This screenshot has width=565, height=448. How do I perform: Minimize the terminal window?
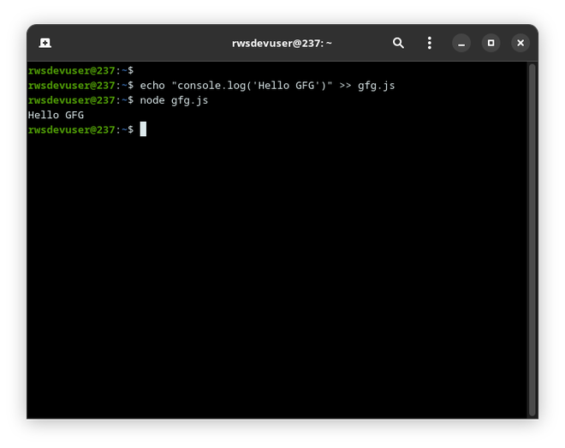tap(461, 43)
